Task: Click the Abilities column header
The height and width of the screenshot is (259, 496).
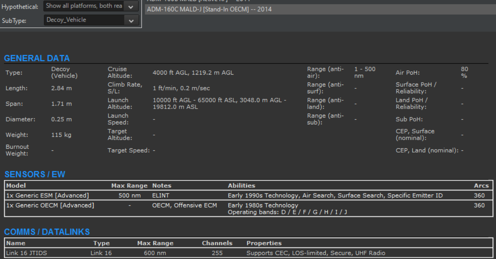Action: tap(241, 186)
